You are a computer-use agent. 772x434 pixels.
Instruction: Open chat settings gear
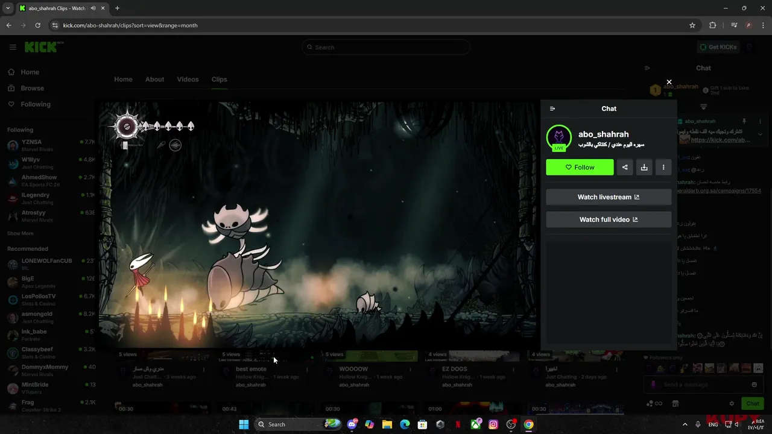pos(732,403)
